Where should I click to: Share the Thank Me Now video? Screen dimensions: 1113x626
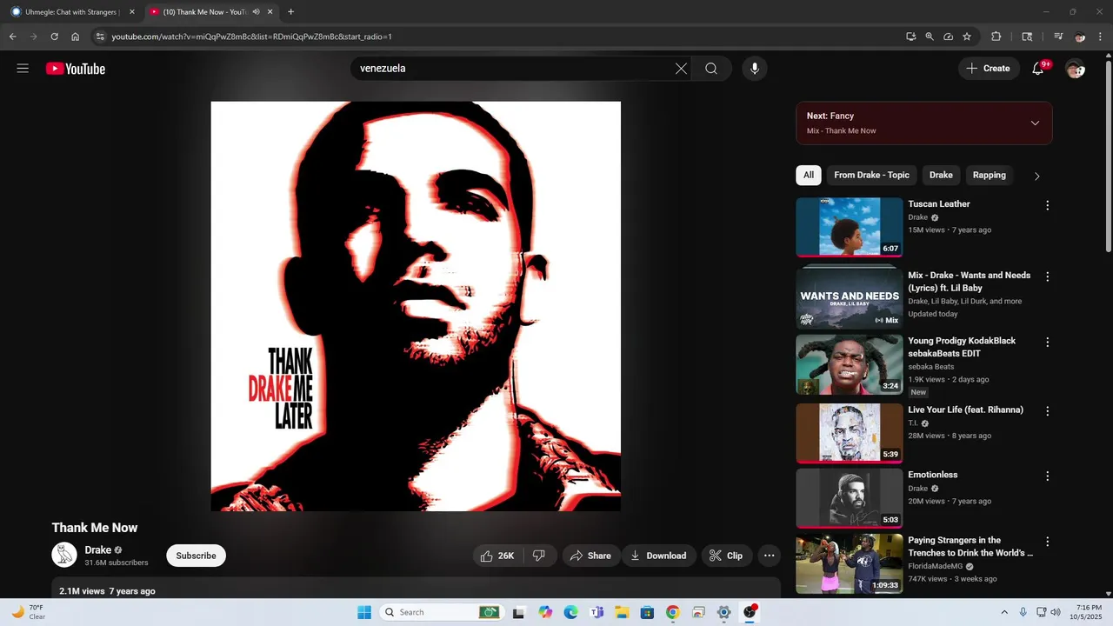[x=590, y=556]
